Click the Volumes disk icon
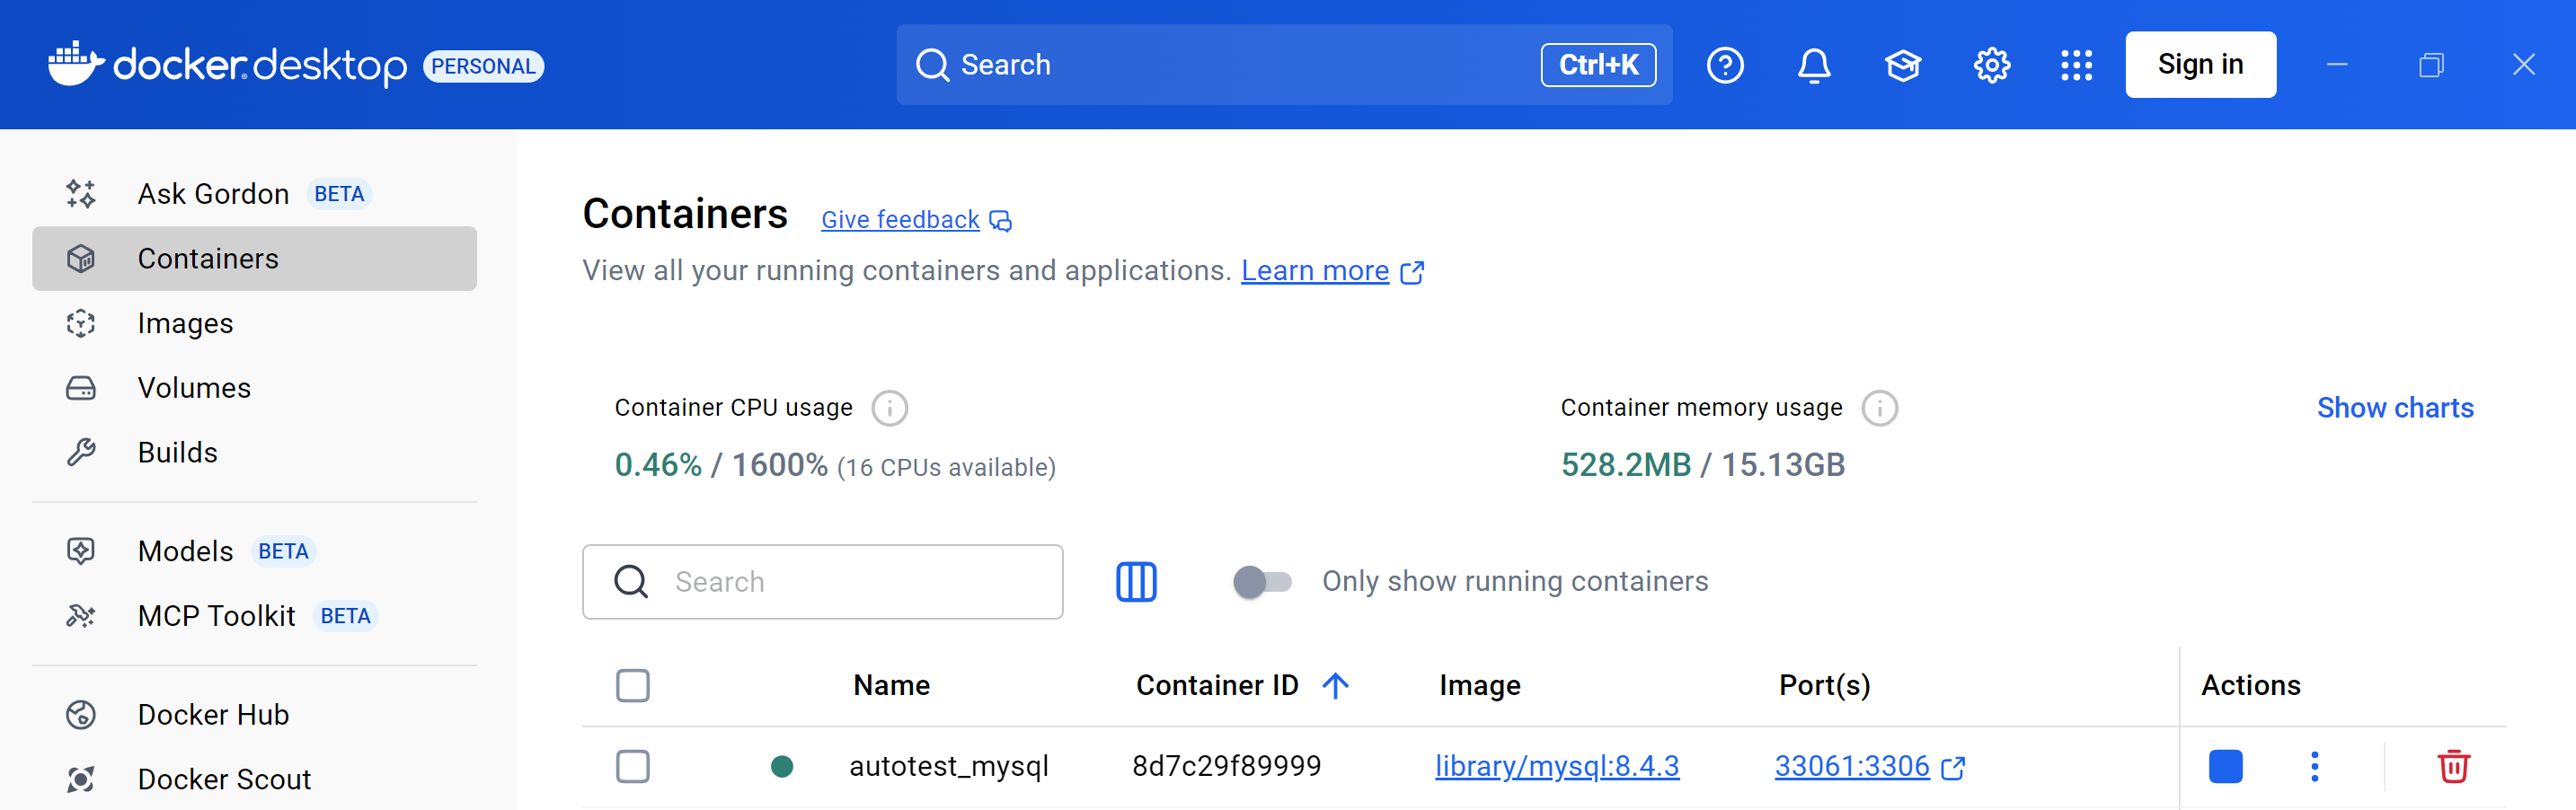 [81, 387]
